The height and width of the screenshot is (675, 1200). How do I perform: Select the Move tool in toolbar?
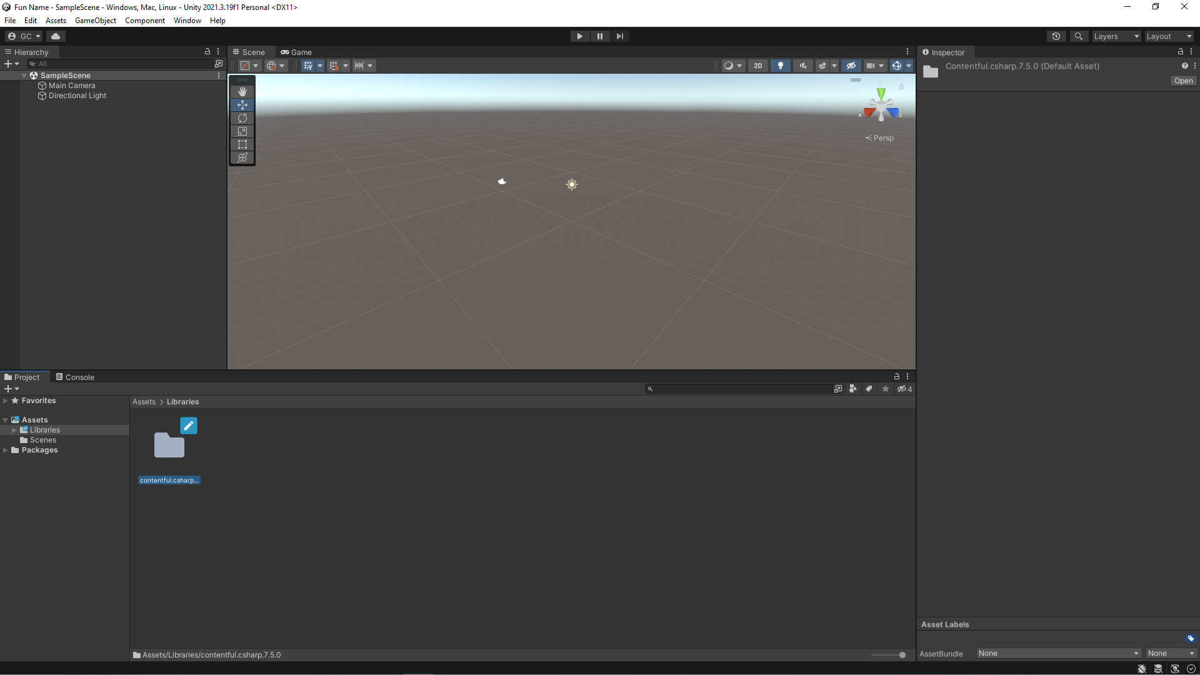(242, 104)
